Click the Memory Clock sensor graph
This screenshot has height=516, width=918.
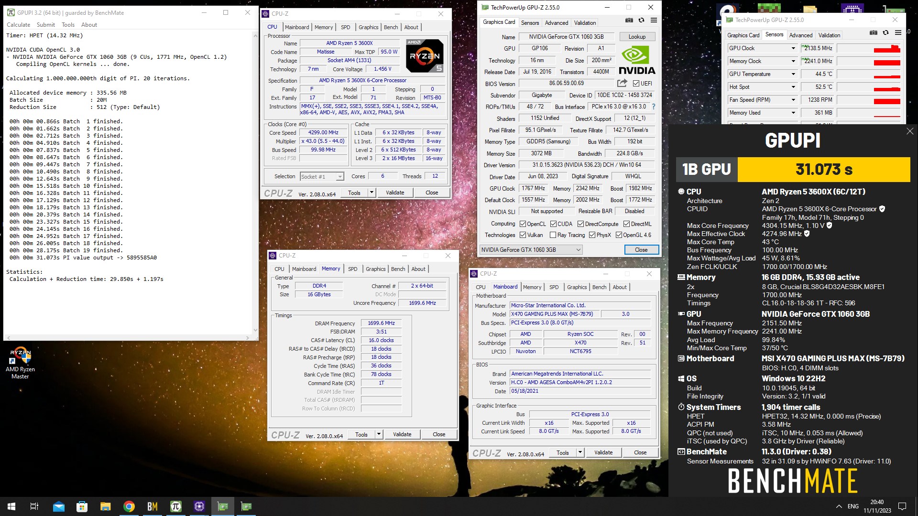(x=869, y=61)
